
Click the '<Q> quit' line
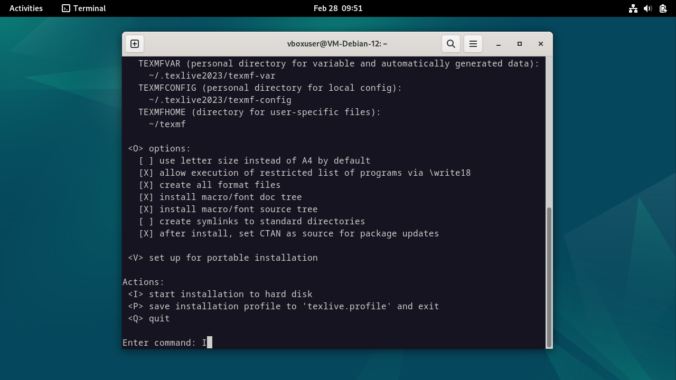tap(149, 318)
